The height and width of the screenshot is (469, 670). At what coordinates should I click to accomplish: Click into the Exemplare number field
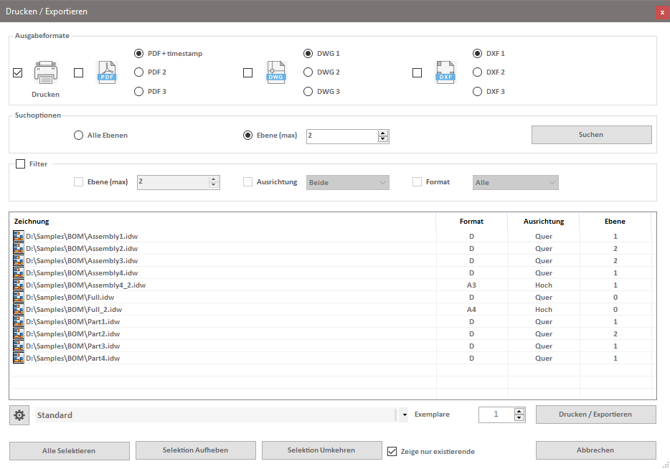point(496,414)
